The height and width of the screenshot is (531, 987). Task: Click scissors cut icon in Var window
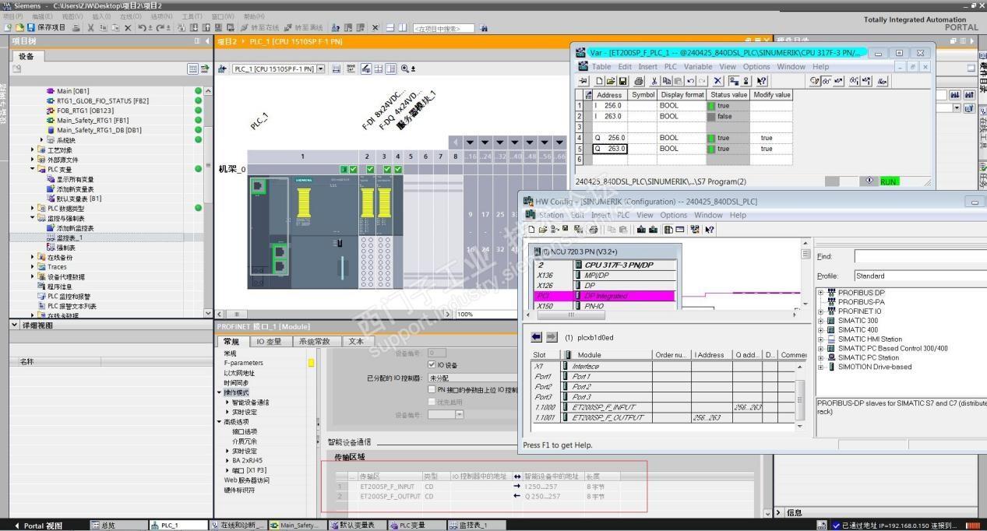pos(654,81)
